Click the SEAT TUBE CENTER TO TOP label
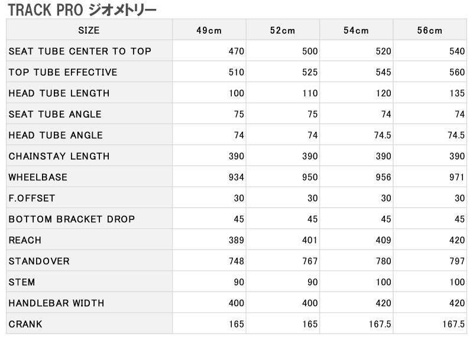 pos(80,51)
